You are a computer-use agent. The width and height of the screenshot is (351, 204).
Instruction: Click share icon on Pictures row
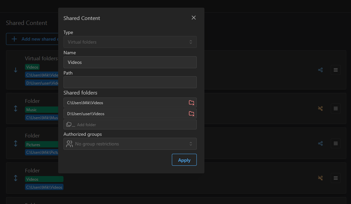[x=320, y=143]
